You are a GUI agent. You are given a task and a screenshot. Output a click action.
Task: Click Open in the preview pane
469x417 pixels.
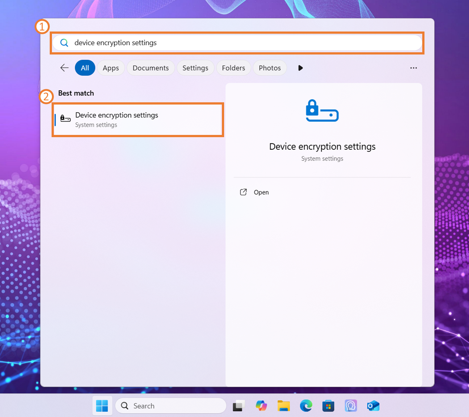(x=261, y=192)
